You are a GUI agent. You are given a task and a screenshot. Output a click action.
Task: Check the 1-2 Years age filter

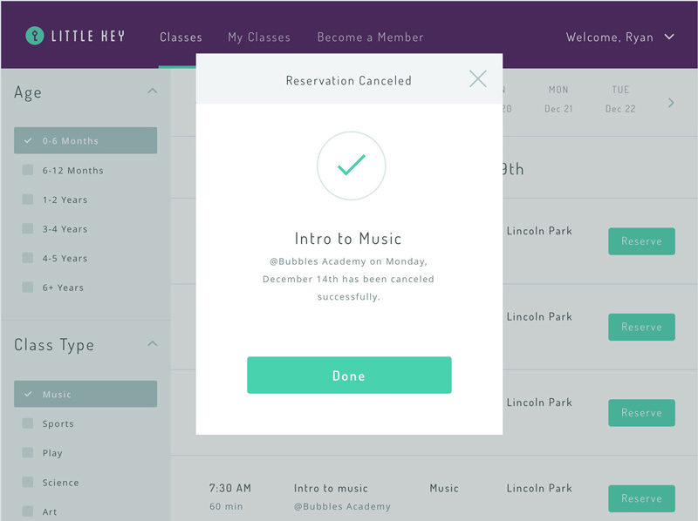click(x=28, y=200)
